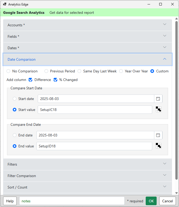The image size is (179, 207).
Task: Click the scrollbar up arrow
Action: point(176,19)
